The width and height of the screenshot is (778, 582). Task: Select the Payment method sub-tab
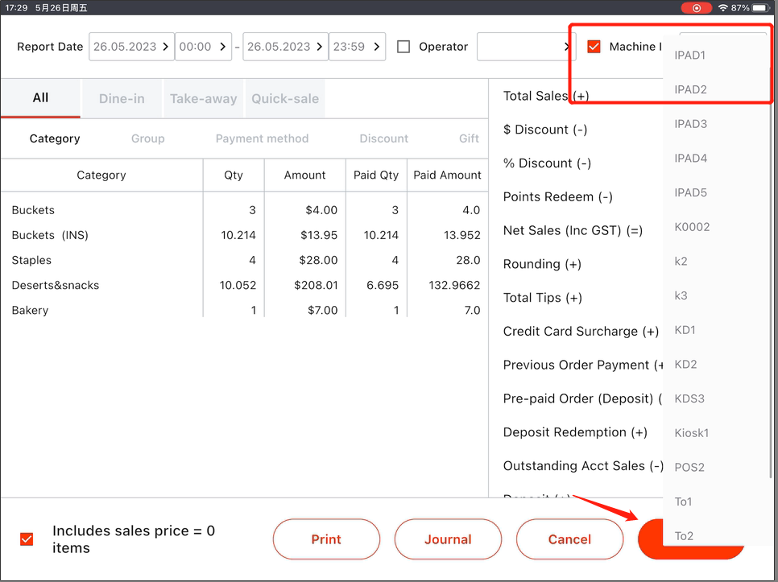pos(262,138)
